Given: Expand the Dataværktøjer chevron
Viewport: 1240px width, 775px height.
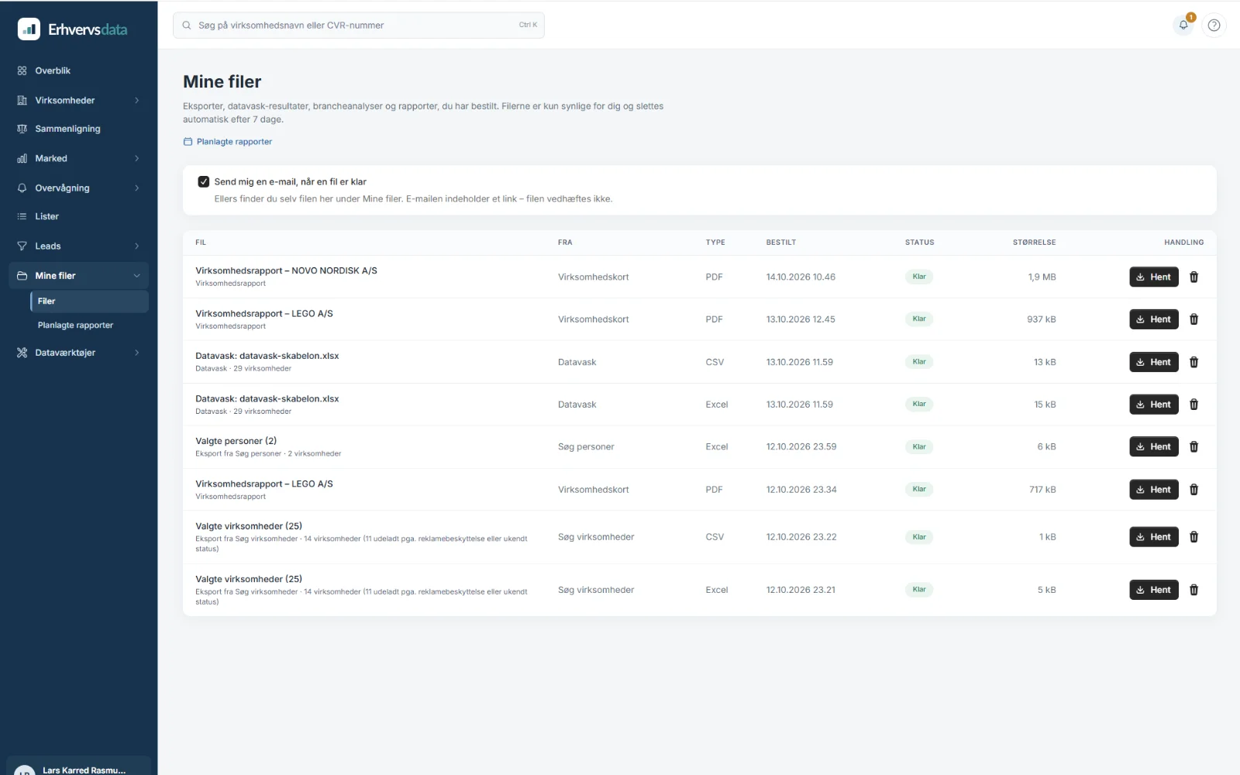Looking at the screenshot, I should [x=137, y=353].
